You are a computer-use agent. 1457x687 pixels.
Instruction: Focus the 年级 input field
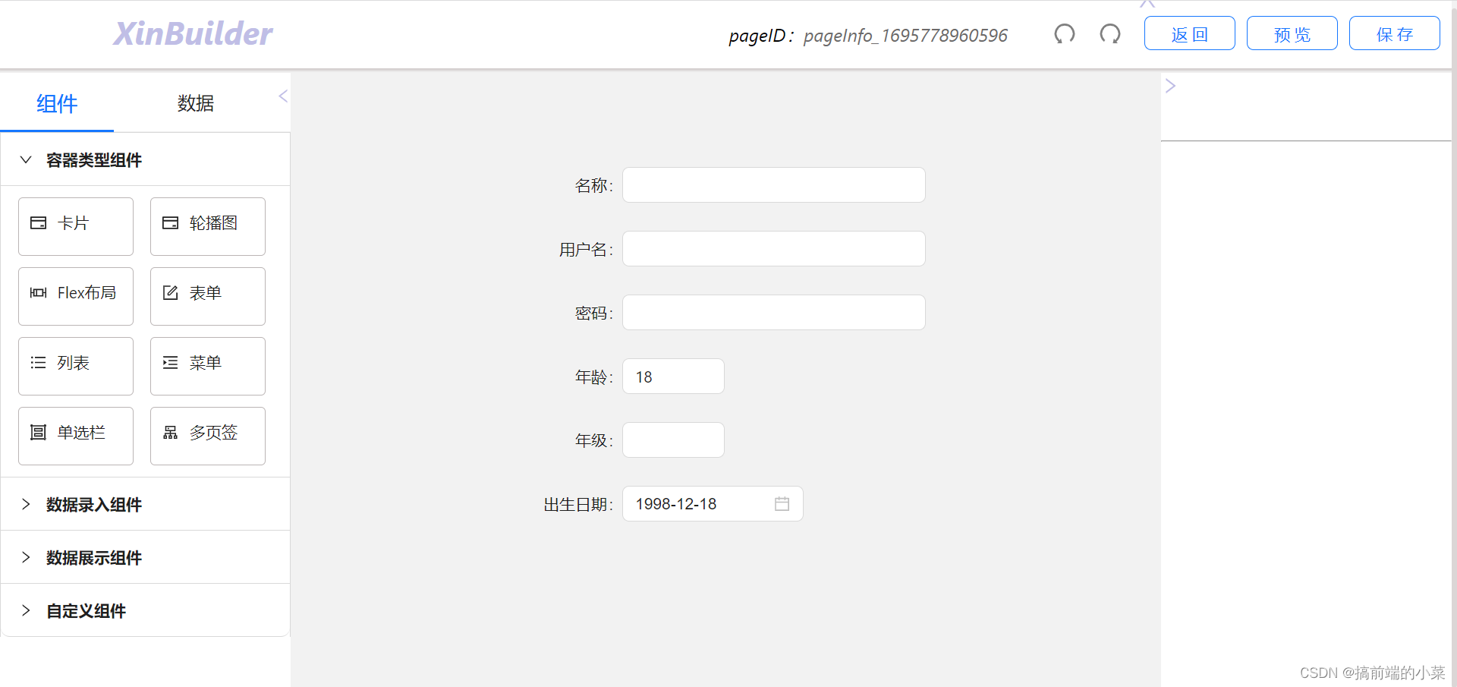[673, 440]
